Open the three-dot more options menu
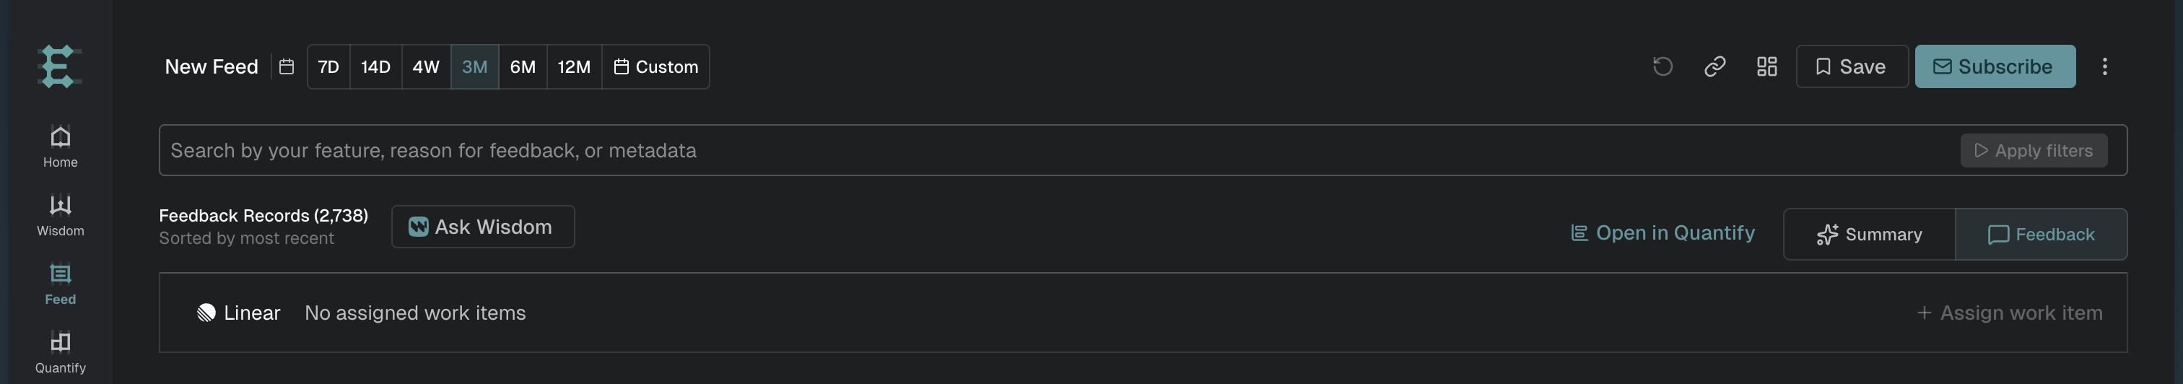 (2105, 66)
